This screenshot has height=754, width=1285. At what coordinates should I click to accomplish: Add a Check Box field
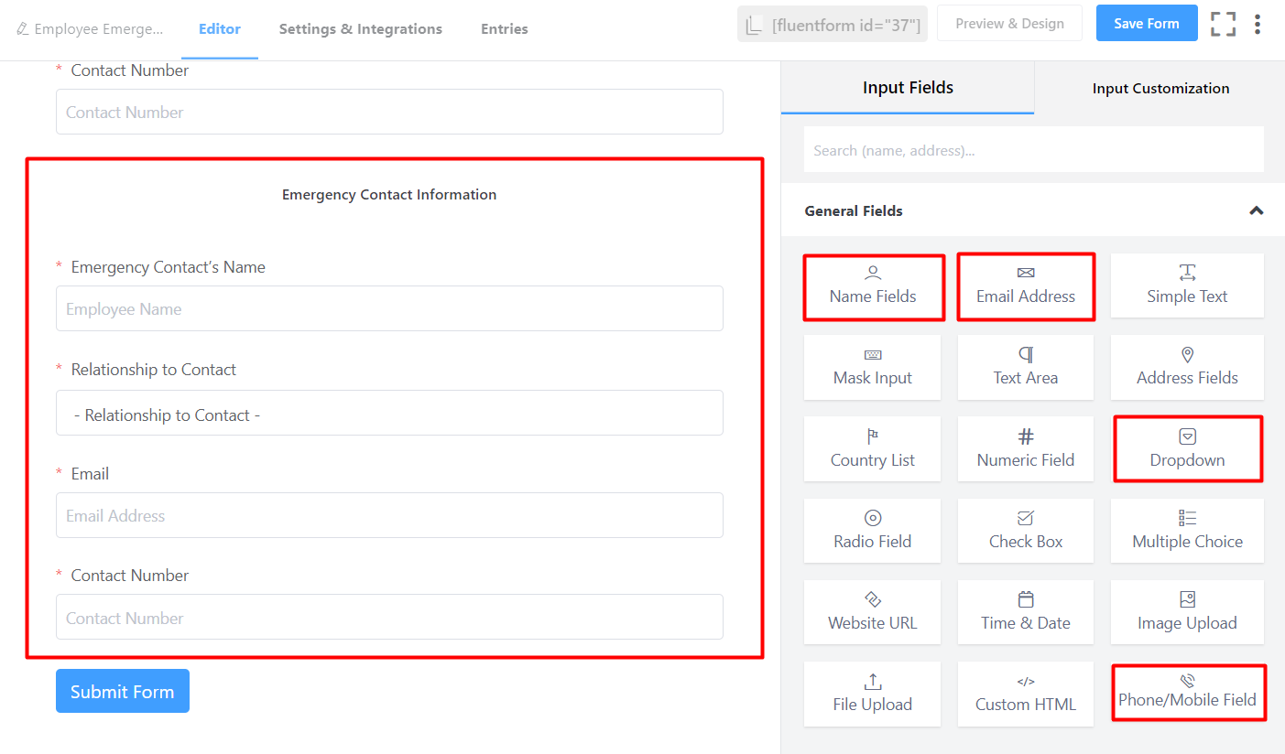(x=1025, y=531)
